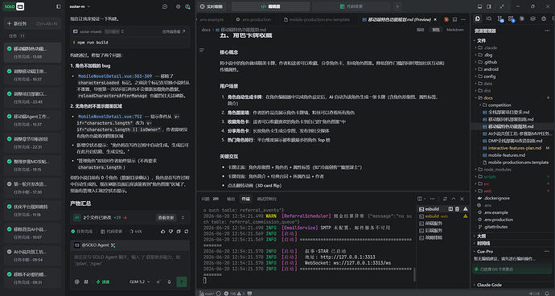This screenshot has height=296, width=555.
Task: Click the hash symbol icon below the chat input
Action: (x=86, y=282)
